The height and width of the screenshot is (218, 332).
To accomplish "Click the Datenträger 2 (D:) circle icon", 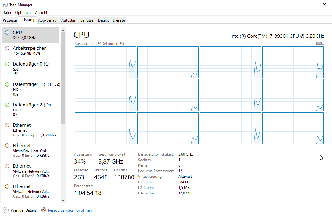I will (x=7, y=105).
